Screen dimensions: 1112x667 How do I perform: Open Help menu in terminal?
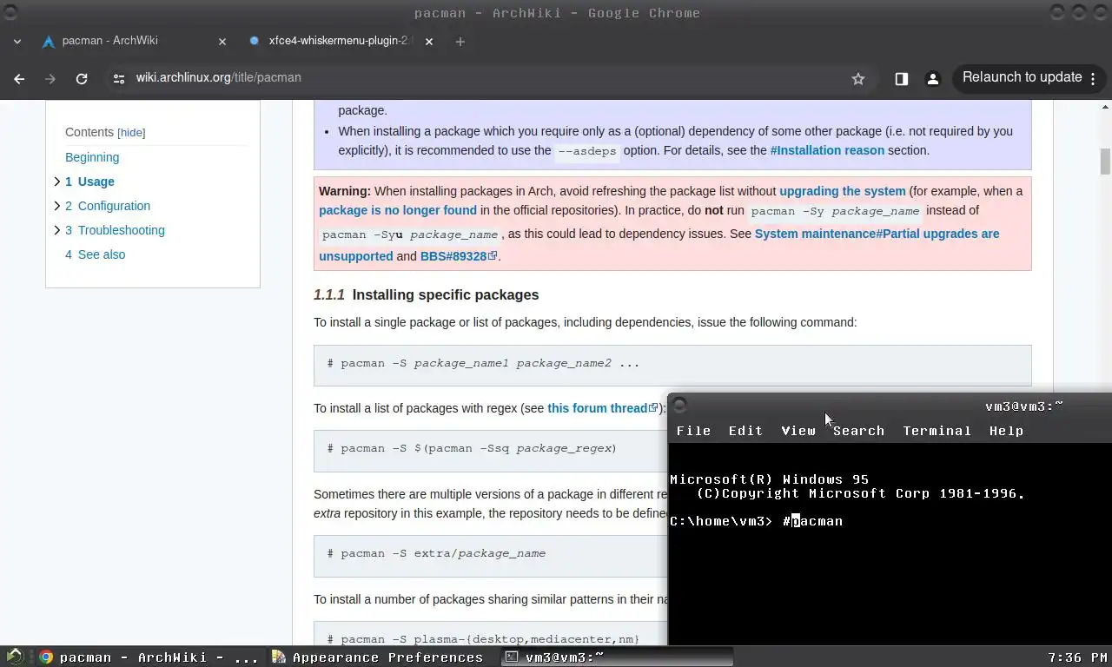tap(1006, 431)
